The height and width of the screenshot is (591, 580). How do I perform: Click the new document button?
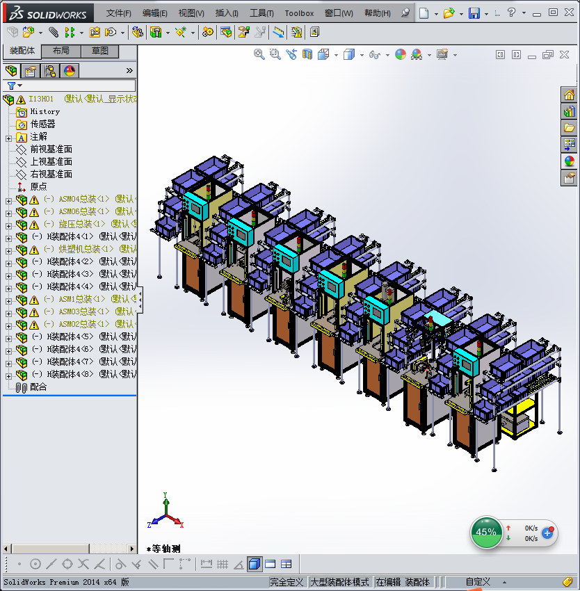424,13
